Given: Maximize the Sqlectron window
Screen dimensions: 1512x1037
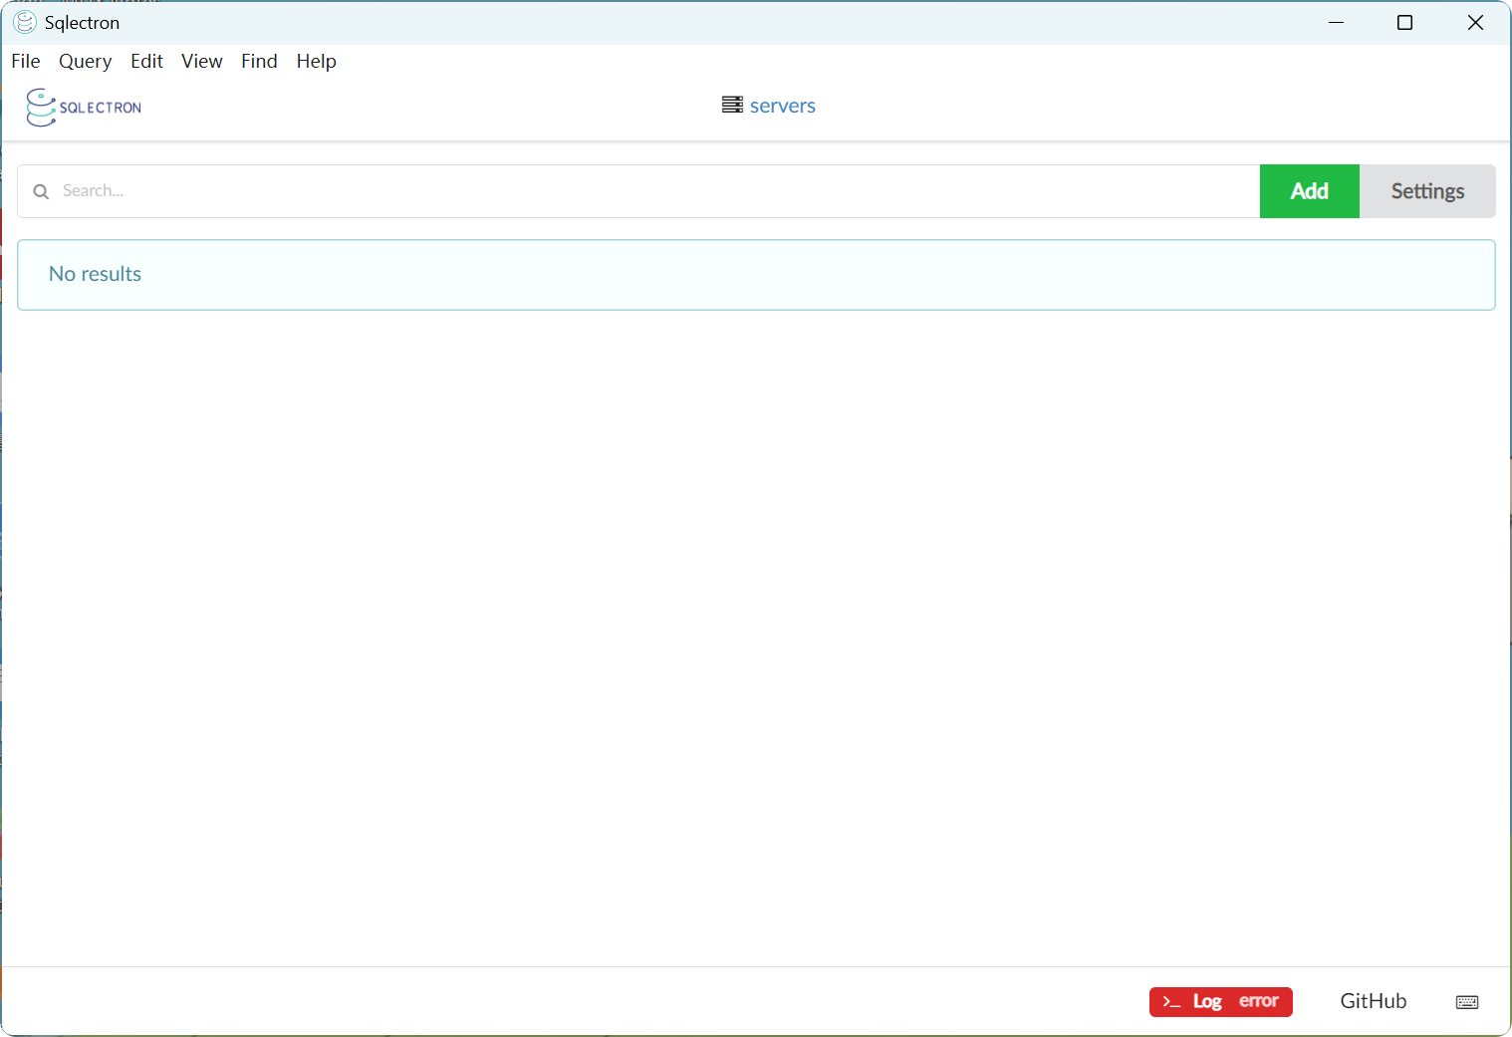Looking at the screenshot, I should [1404, 22].
